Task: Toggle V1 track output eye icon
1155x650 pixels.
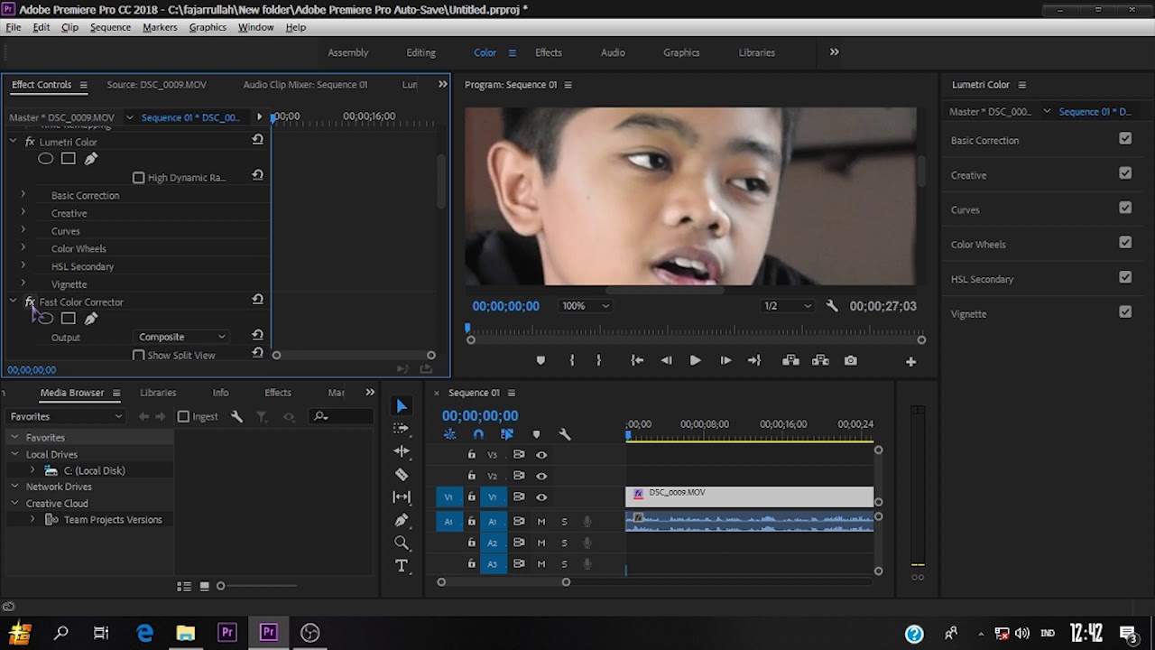Action: coord(541,497)
